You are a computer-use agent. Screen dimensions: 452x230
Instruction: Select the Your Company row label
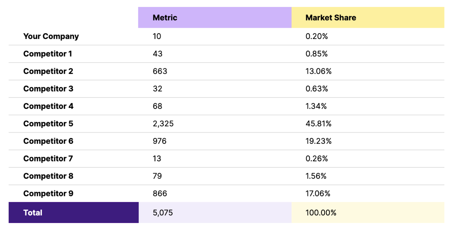pyautogui.click(x=51, y=36)
